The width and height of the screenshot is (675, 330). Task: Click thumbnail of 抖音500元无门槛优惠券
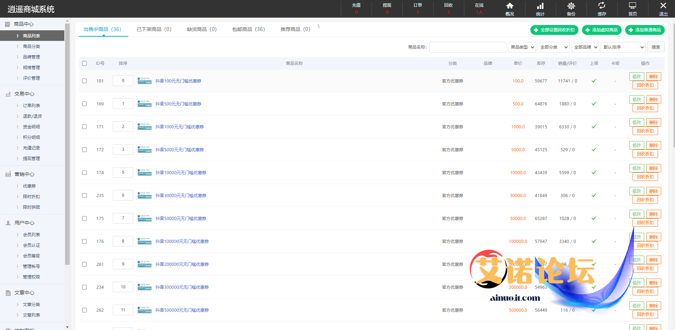tap(145, 104)
